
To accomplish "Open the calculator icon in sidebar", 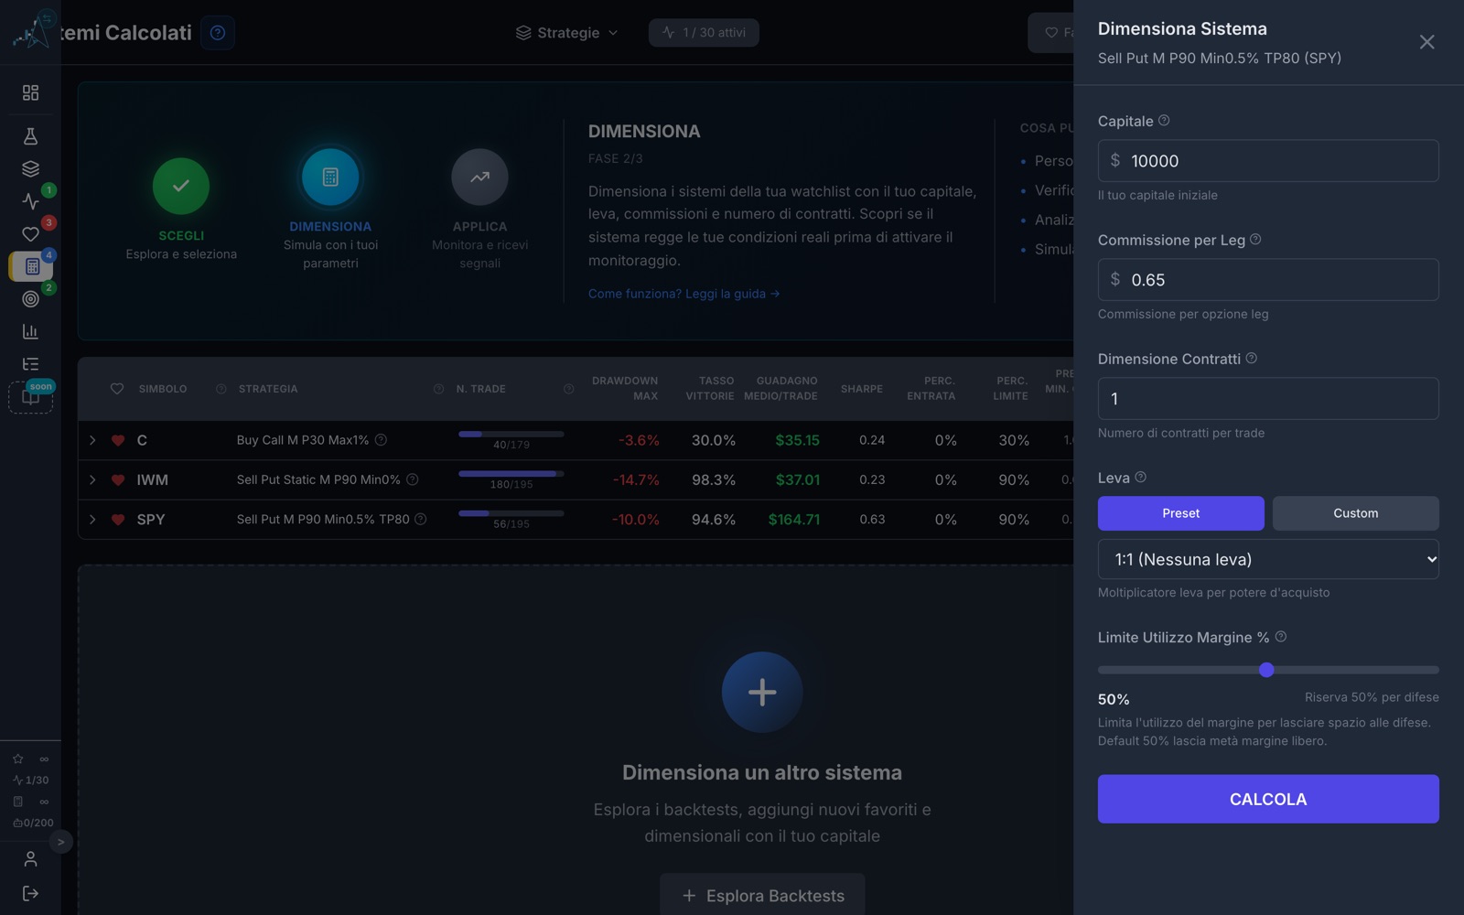I will 32,266.
